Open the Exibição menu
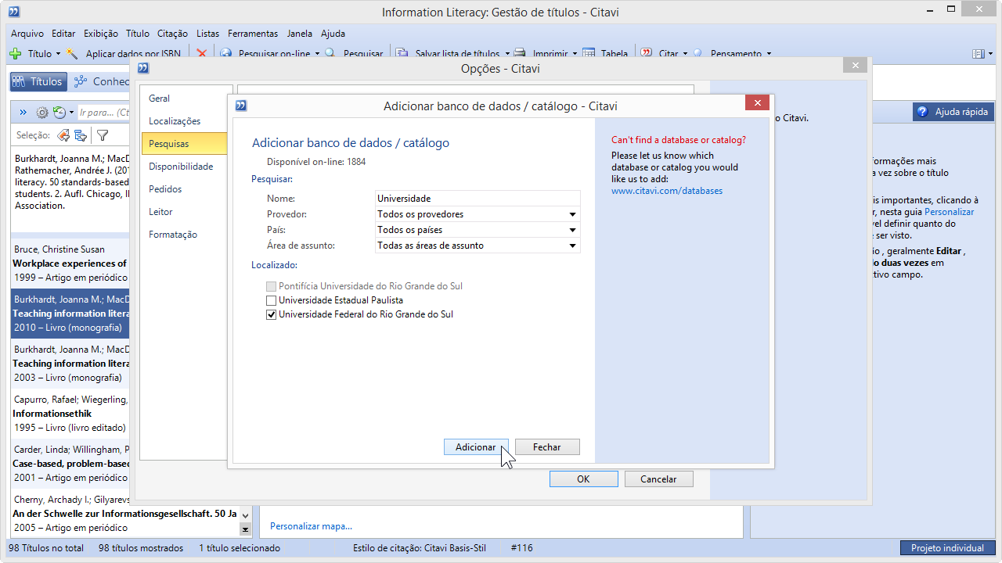Image resolution: width=1002 pixels, height=563 pixels. point(100,34)
